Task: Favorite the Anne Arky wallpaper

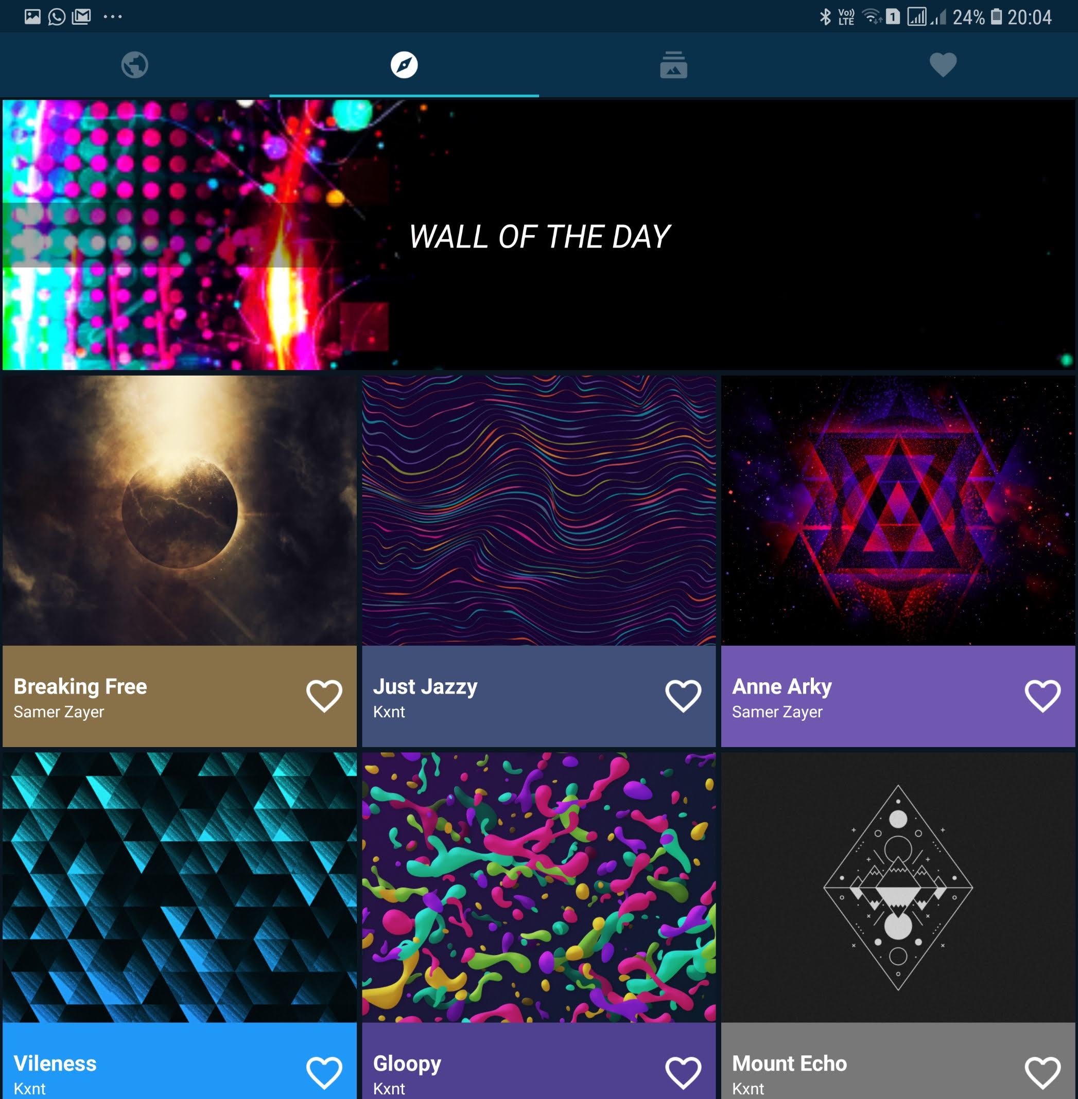Action: [x=1042, y=696]
